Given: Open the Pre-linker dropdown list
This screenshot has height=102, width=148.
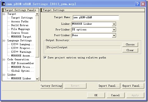Looking at the screenshot, I should pos(114,30).
